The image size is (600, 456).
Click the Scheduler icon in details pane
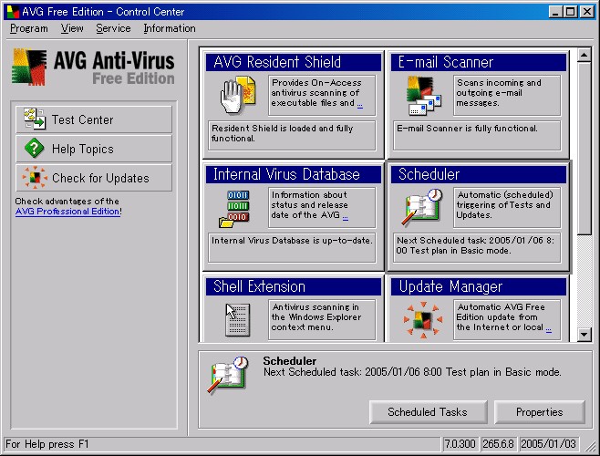(229, 375)
